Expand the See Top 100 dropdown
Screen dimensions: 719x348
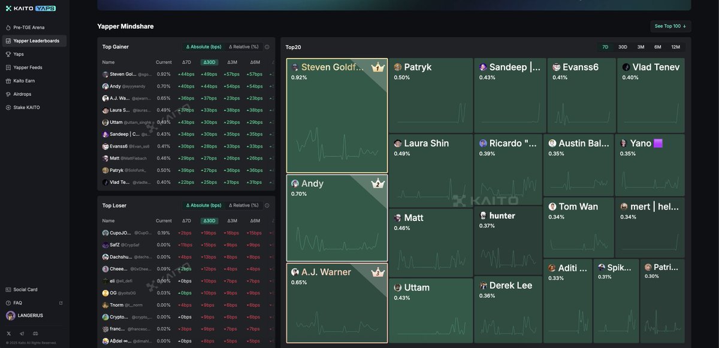pyautogui.click(x=670, y=26)
